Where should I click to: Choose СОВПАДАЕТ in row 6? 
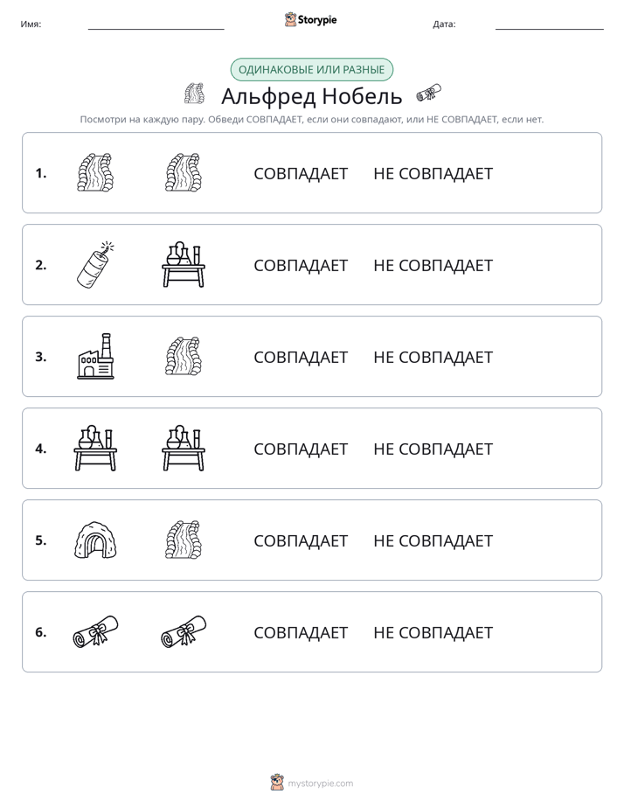[x=301, y=632]
